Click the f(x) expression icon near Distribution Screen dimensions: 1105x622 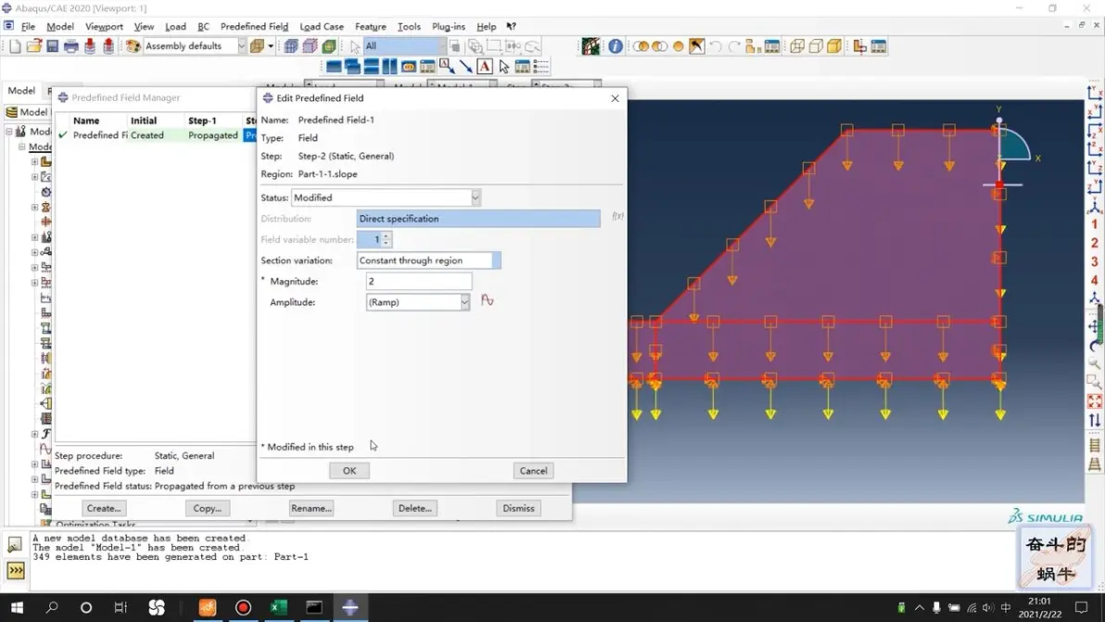click(x=618, y=216)
